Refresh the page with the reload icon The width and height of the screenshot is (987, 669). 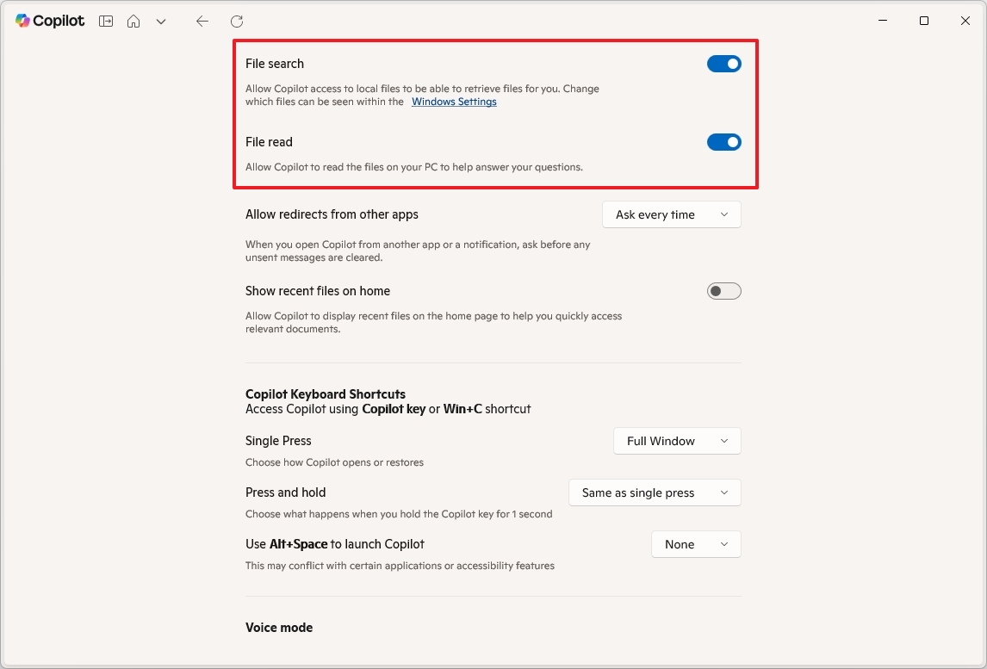coord(236,21)
